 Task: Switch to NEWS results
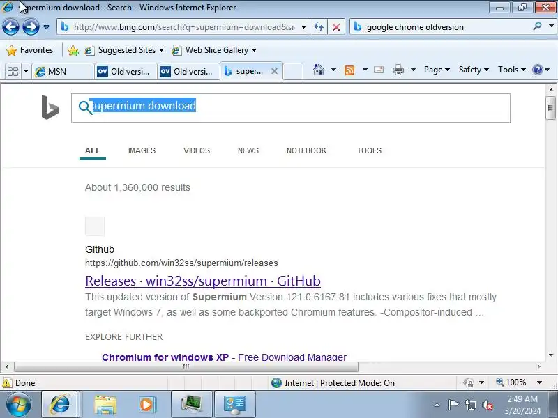248,150
